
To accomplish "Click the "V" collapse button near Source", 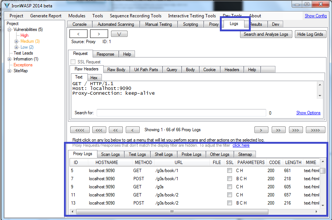I will (119, 34).
